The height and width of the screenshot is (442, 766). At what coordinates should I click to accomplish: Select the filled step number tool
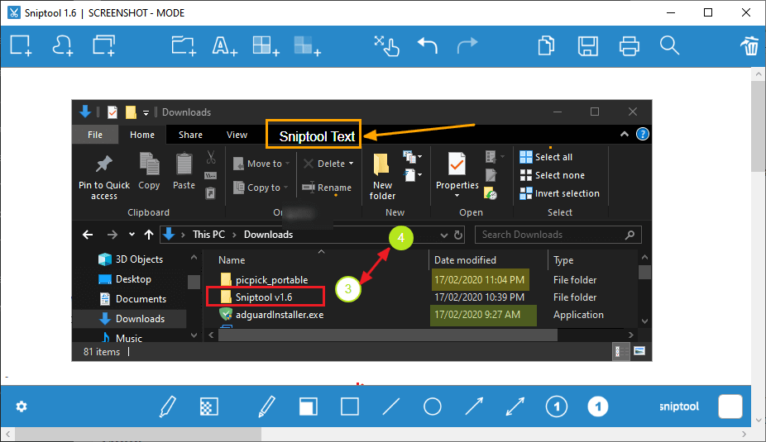(597, 406)
